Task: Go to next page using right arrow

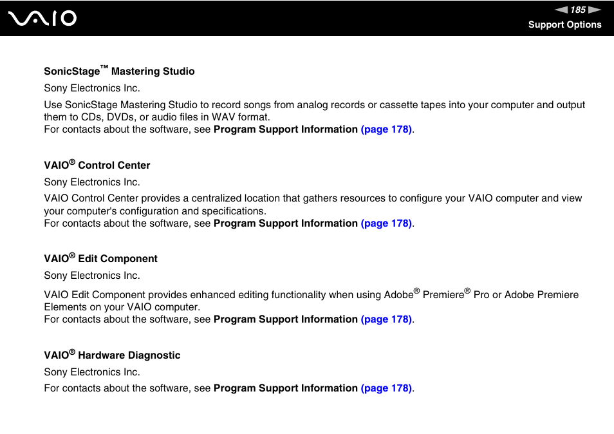Action: click(x=595, y=10)
